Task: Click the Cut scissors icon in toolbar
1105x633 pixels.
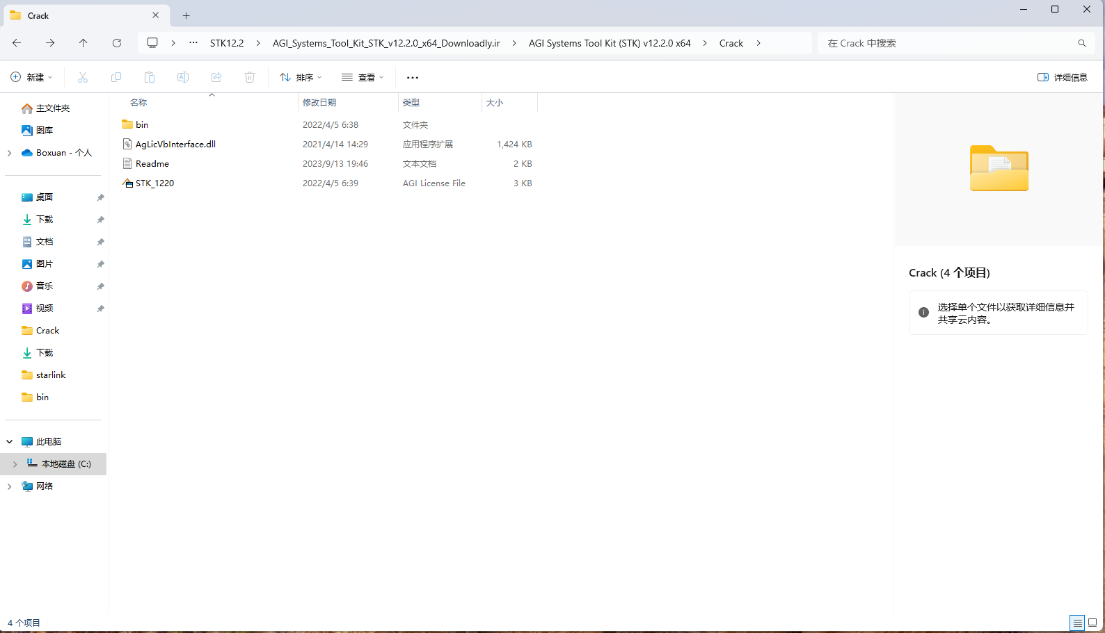Action: 83,77
